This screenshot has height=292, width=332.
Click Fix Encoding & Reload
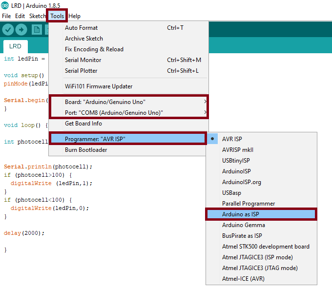[x=128, y=49]
